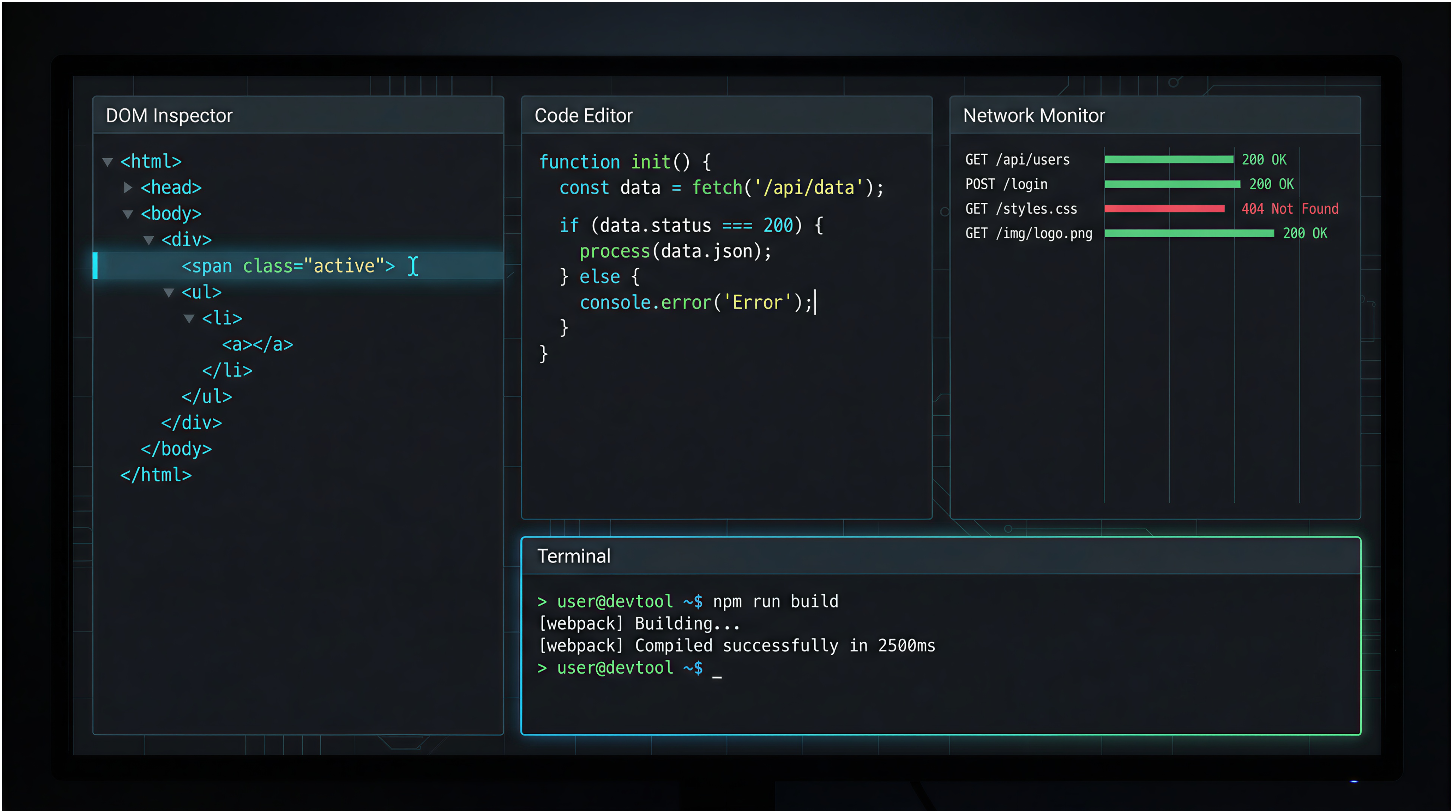The width and height of the screenshot is (1451, 811).
Task: Select the <a></a> element row
Action: (257, 344)
